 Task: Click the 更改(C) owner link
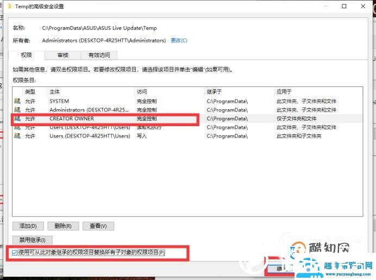click(179, 40)
